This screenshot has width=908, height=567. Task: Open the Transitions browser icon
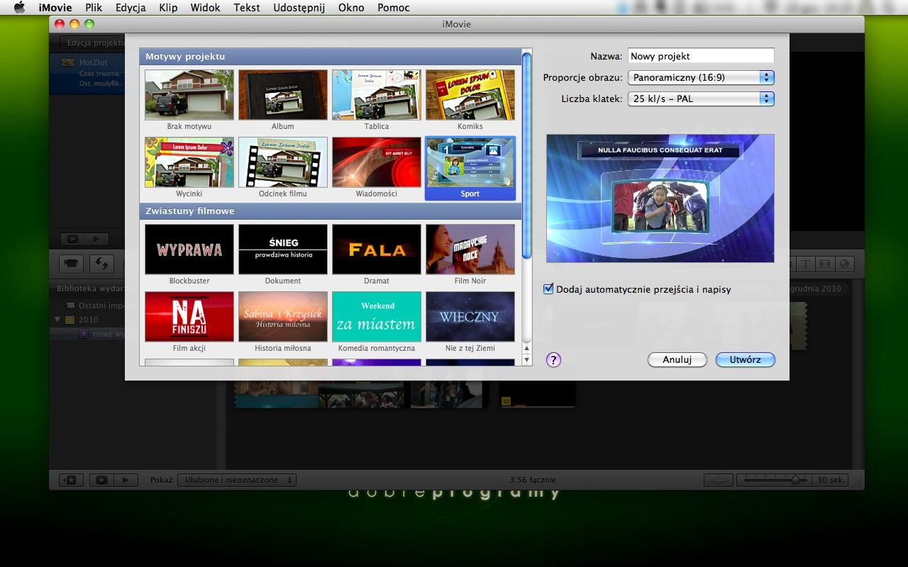(824, 264)
